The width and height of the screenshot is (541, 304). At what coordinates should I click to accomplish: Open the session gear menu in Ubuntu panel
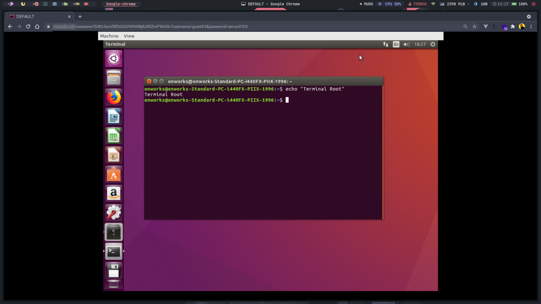pos(433,44)
